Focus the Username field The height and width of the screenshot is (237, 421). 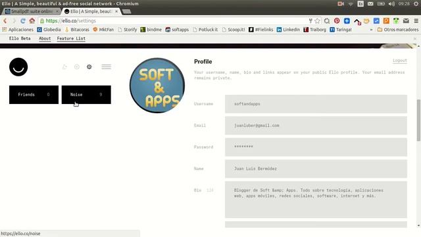point(316,104)
